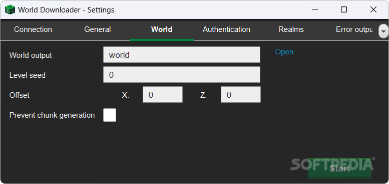Viewport: 389px width, 184px height.
Task: Open the General tab
Action: pyautogui.click(x=98, y=29)
